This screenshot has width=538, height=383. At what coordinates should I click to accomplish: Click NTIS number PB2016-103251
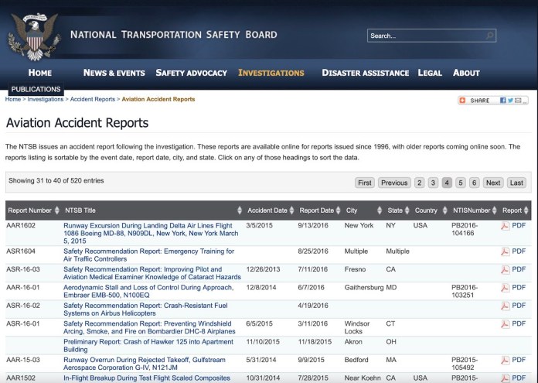point(465,291)
